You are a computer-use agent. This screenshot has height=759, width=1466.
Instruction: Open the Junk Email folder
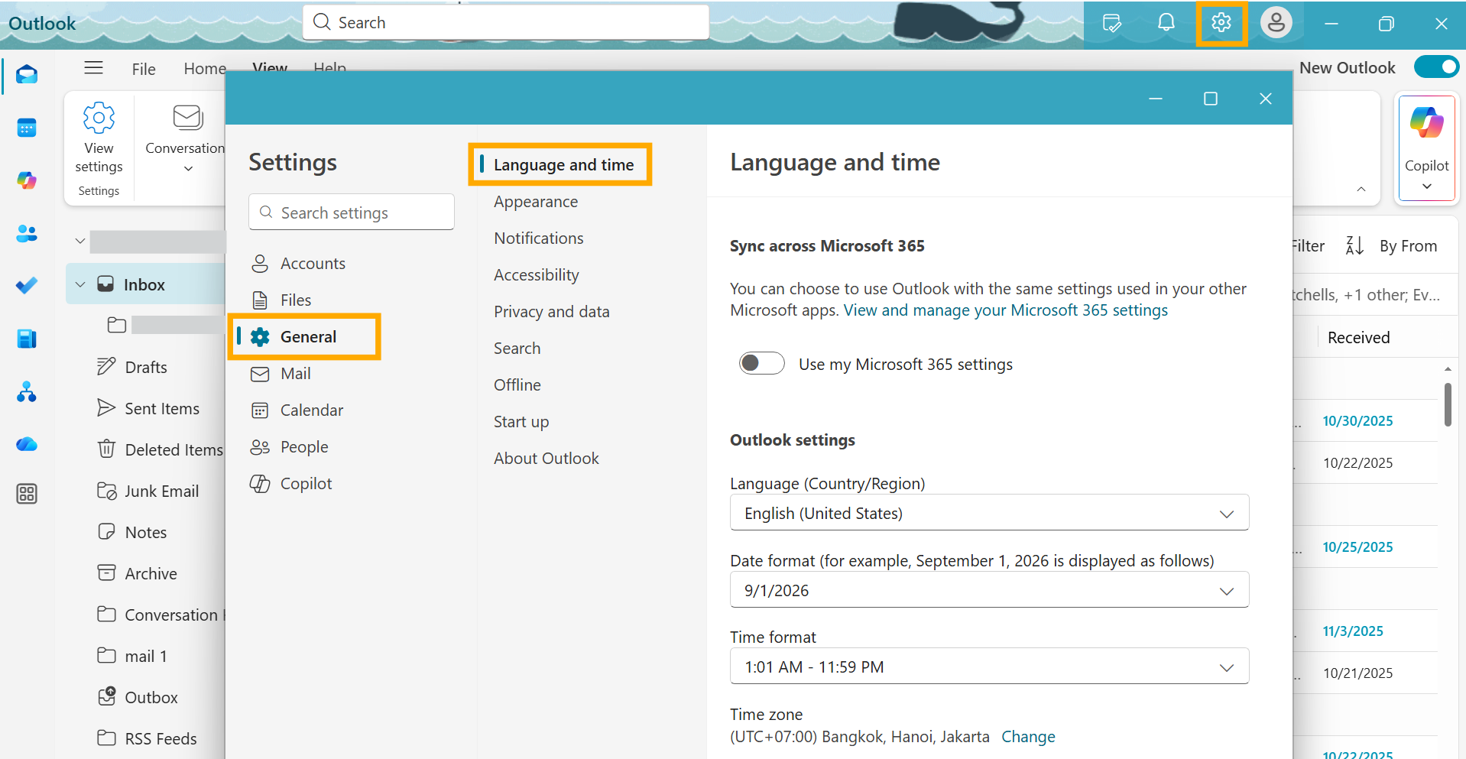pyautogui.click(x=161, y=491)
